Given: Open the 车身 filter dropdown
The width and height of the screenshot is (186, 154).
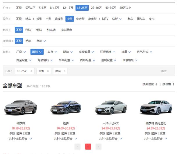Looking at the screenshot, I should click(52, 52).
